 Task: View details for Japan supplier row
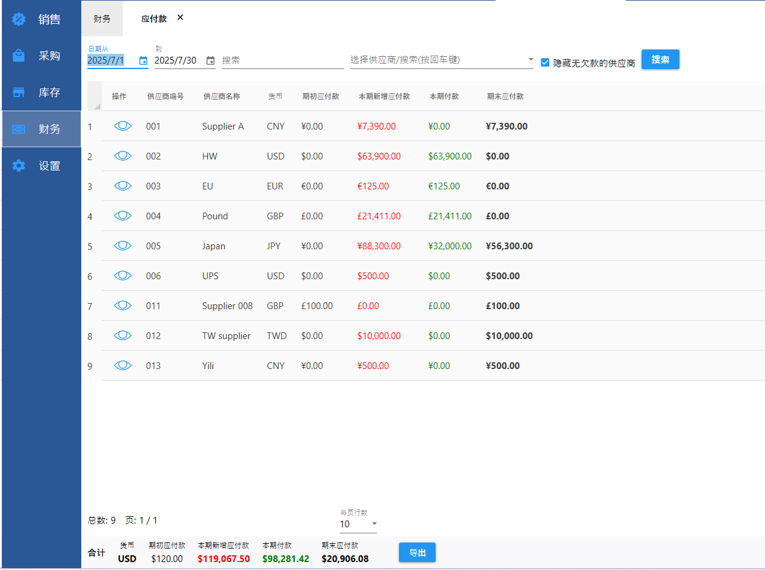[x=123, y=246]
